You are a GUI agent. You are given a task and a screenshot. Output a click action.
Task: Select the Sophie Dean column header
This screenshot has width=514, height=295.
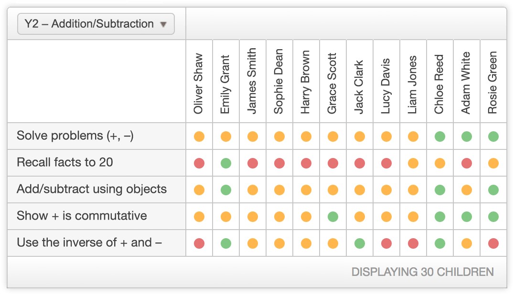click(x=278, y=81)
